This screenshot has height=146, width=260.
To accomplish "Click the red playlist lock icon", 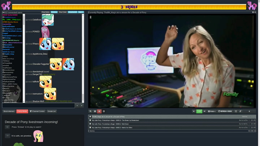I will pyautogui.click(x=99, y=111).
